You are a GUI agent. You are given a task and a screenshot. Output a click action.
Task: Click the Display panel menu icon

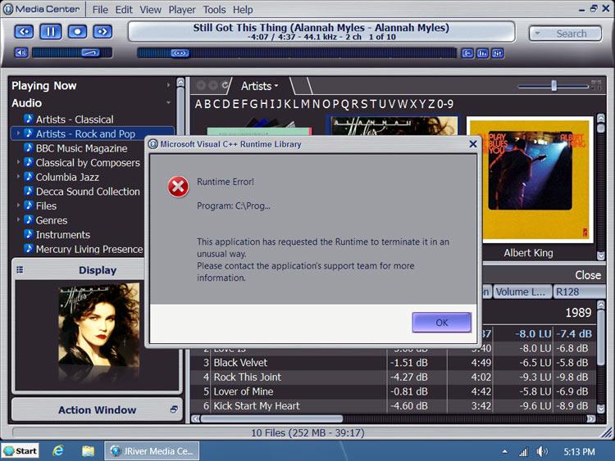[20, 270]
